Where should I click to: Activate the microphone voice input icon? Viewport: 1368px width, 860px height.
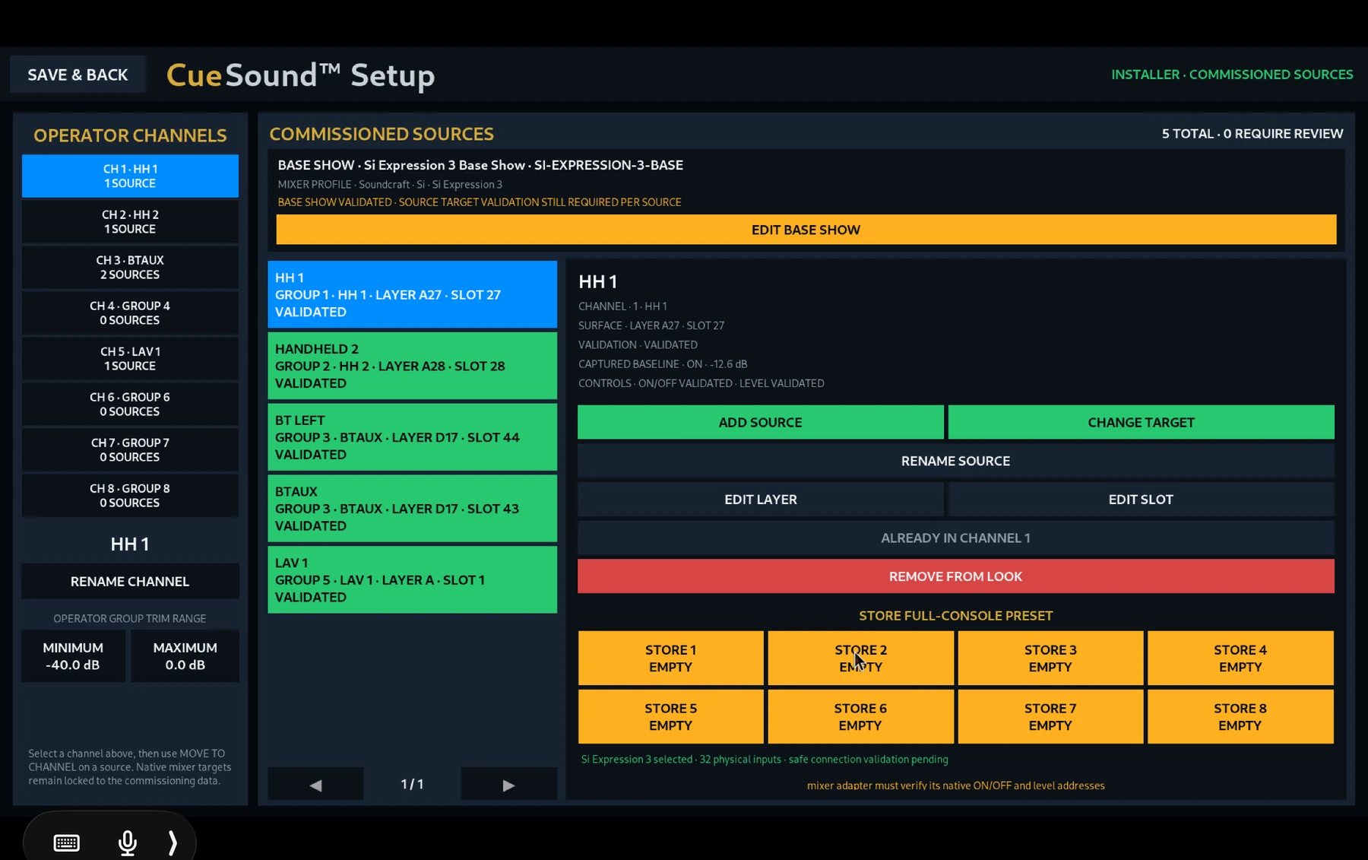click(x=128, y=843)
